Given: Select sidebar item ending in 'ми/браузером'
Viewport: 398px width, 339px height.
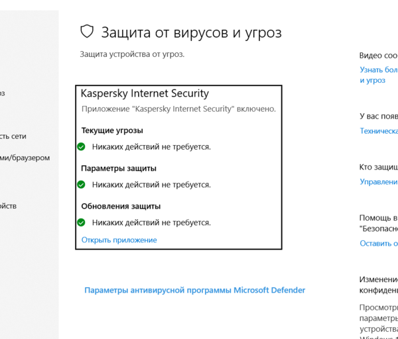Looking at the screenshot, I should 25,158.
